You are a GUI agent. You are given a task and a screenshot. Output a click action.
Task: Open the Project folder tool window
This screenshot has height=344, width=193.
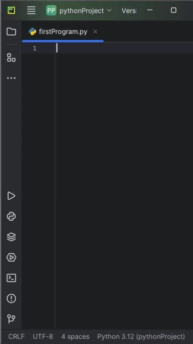click(x=11, y=32)
